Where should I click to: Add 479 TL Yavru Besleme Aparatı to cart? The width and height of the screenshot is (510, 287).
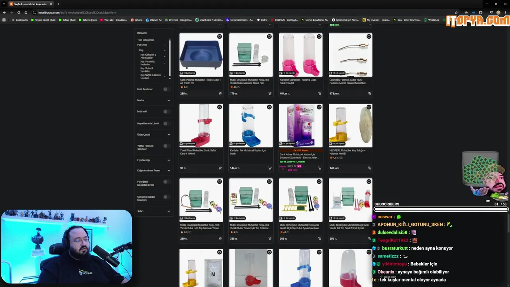pos(369,94)
